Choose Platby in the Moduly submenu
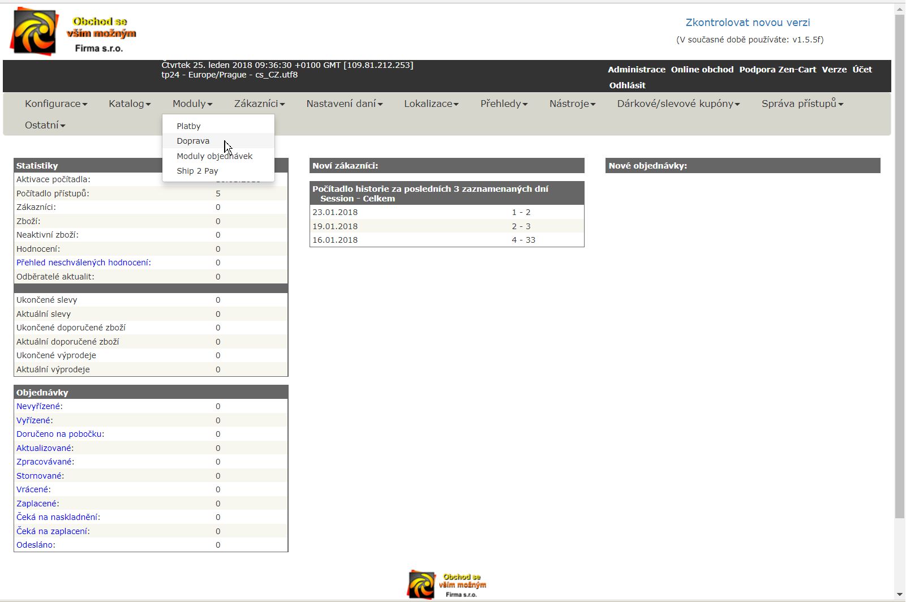This screenshot has width=906, height=602. coord(188,126)
